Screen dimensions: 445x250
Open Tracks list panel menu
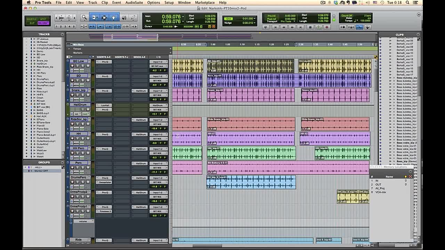click(x=63, y=34)
